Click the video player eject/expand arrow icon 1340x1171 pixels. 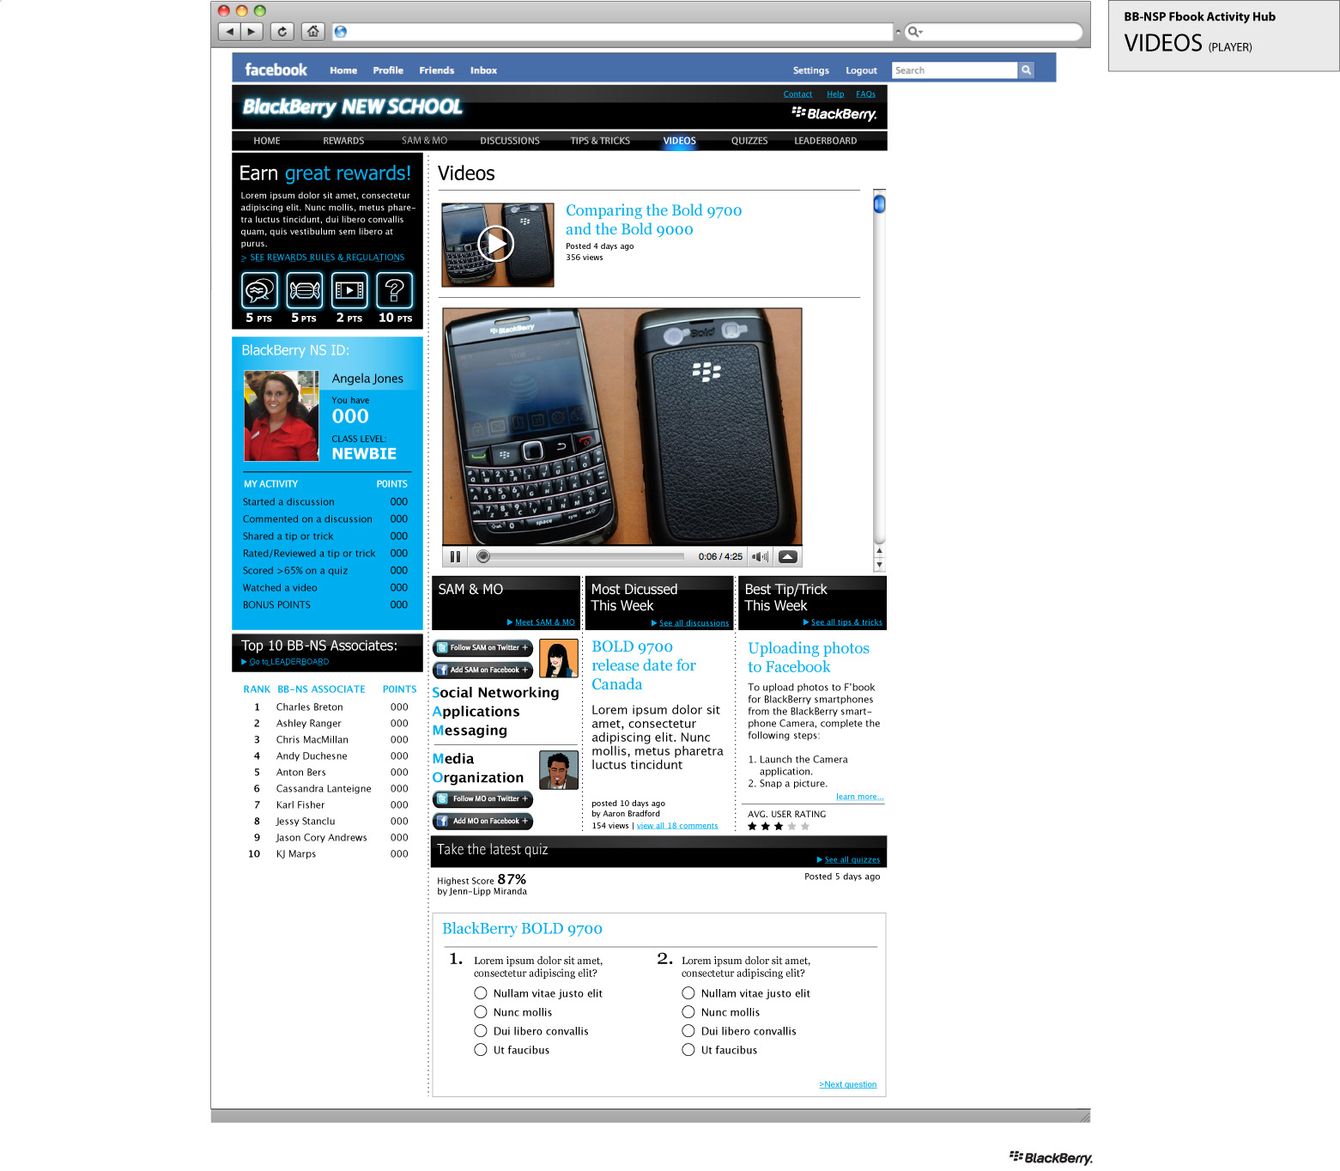pos(788,556)
